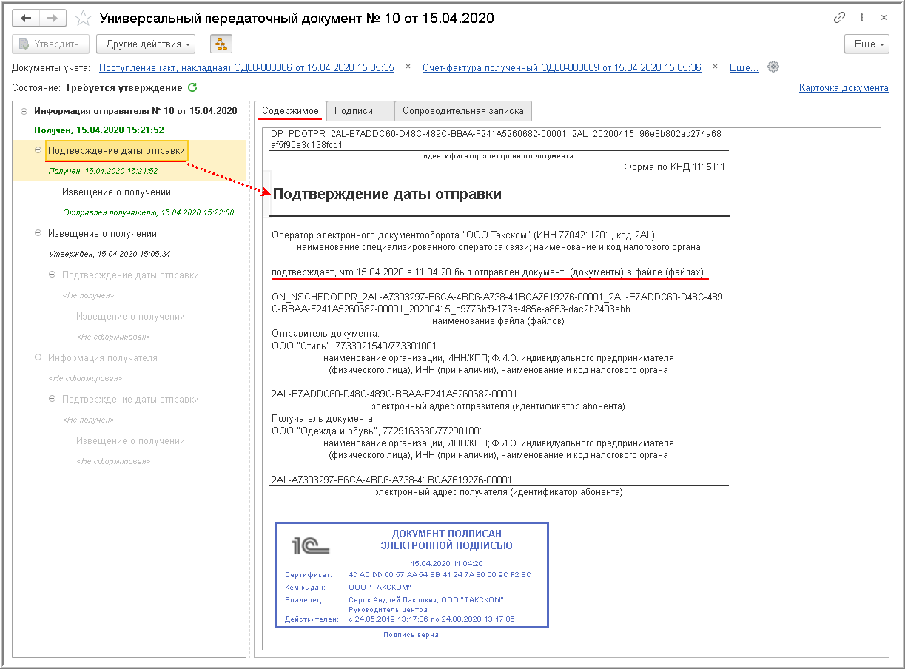Click document heading Подтверждение даты отправки

pyautogui.click(x=388, y=195)
